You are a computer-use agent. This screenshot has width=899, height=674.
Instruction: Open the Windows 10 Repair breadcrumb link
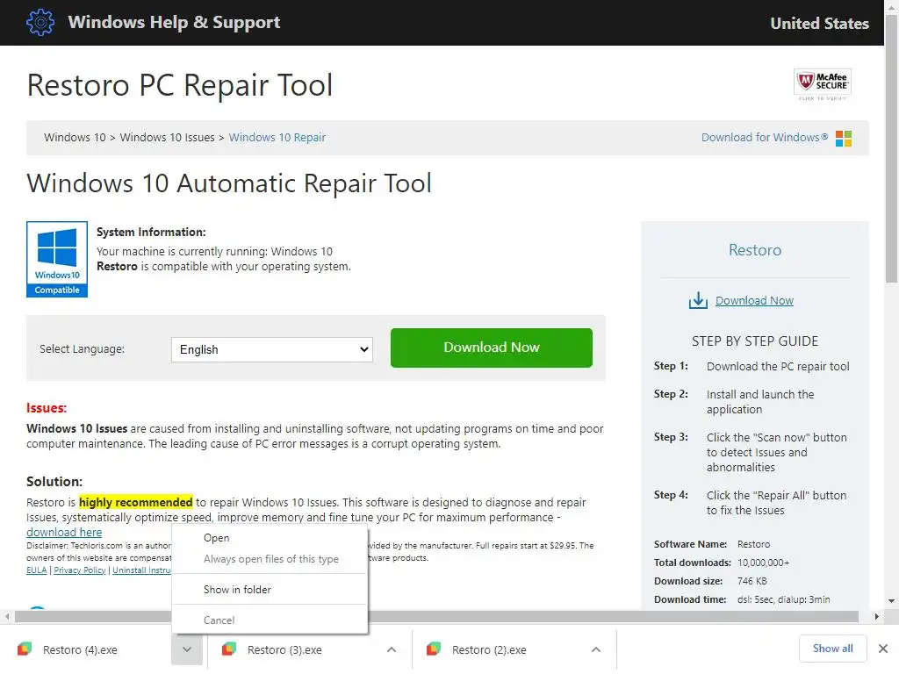click(x=277, y=138)
